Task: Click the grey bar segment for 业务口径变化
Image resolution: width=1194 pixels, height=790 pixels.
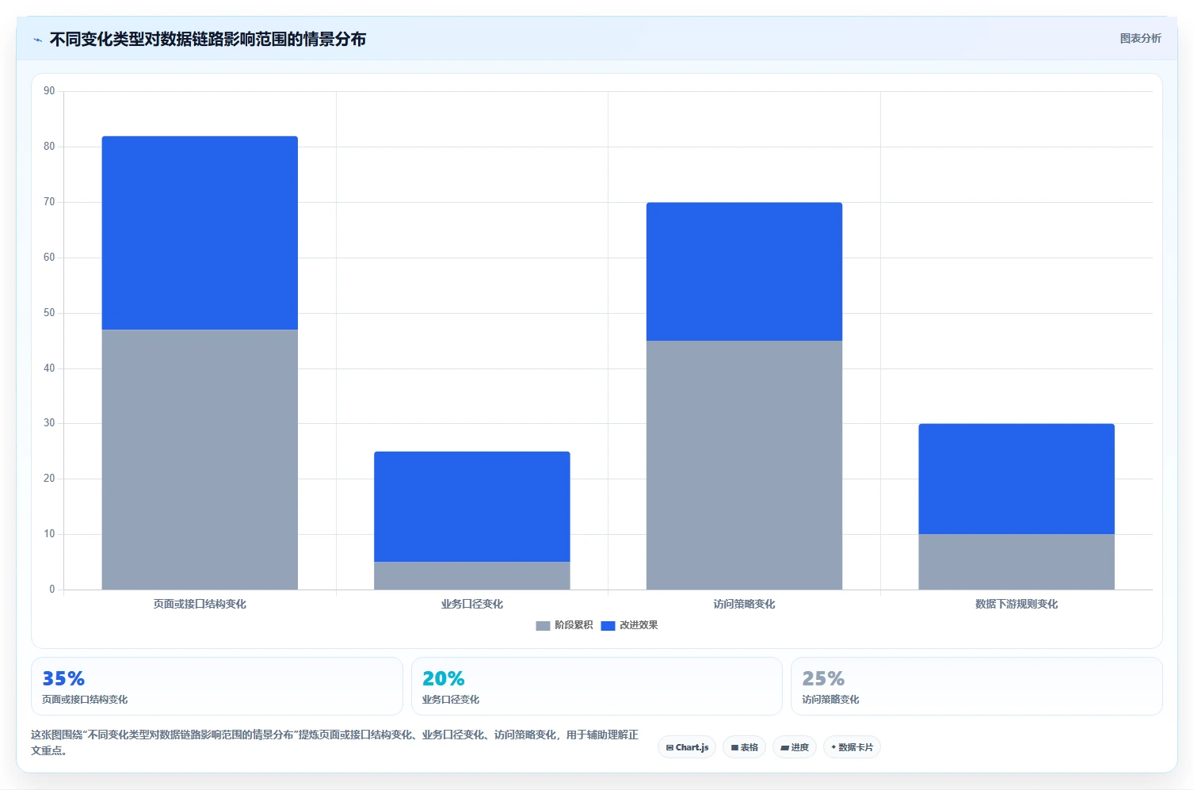Action: coord(472,576)
